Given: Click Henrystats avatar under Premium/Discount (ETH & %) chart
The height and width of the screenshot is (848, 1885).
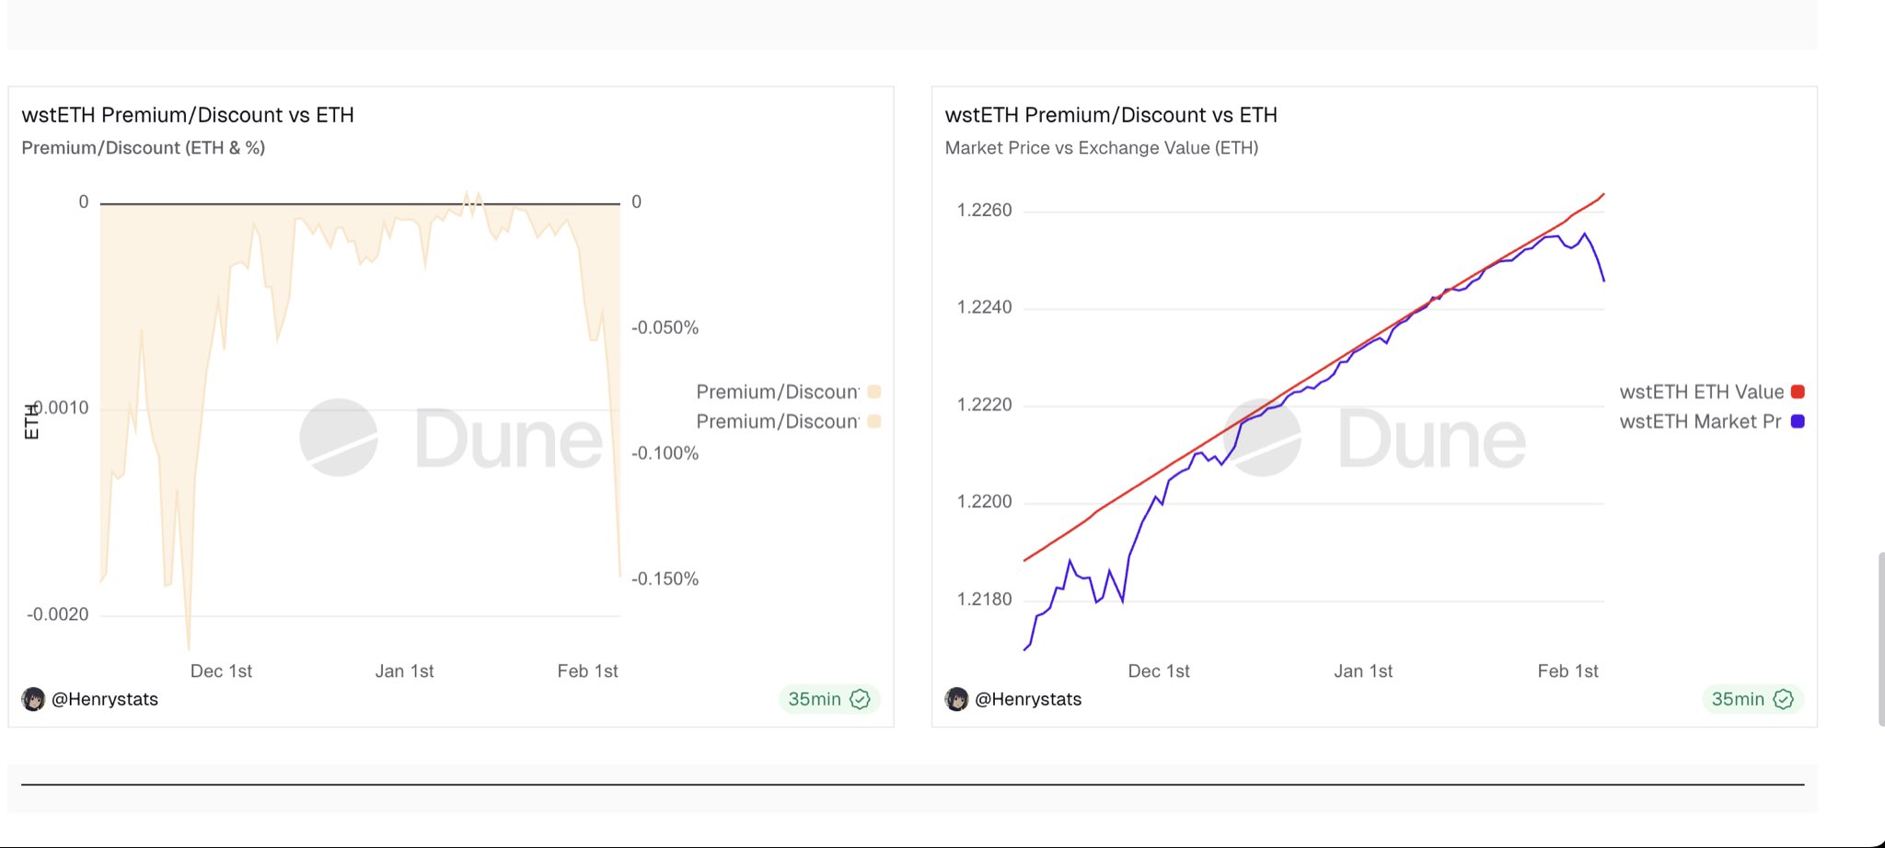Looking at the screenshot, I should [33, 700].
